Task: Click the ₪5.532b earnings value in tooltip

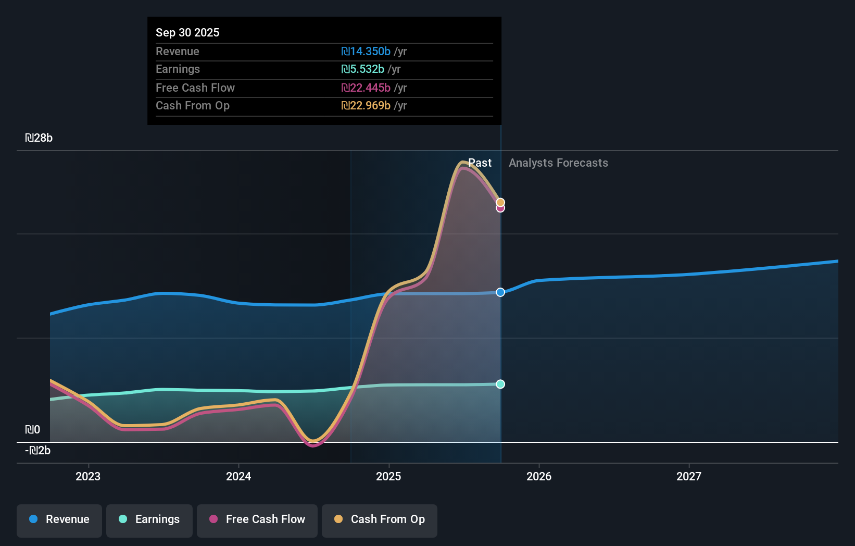Action: (362, 69)
